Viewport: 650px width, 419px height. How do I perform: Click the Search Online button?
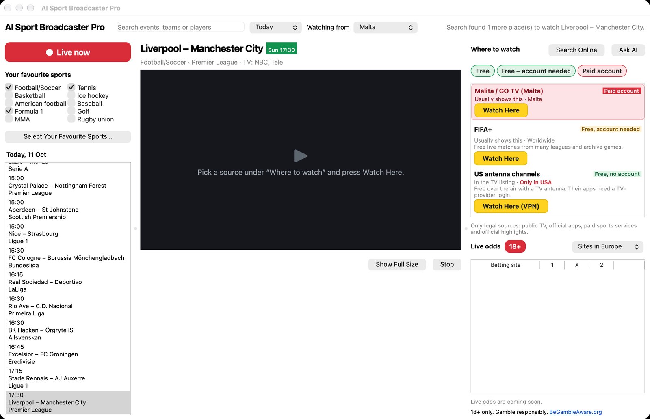tap(576, 50)
